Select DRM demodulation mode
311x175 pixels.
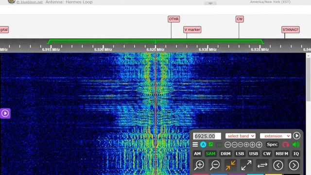click(225, 154)
